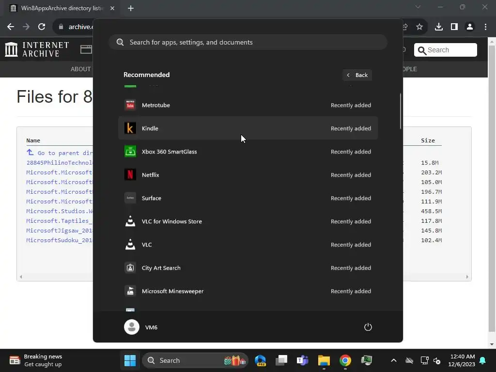Click Chrome's back navigation arrow
496x372 pixels.
[x=11, y=27]
